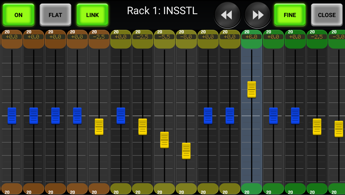Click the Rack 1: INSSTL title

[x=162, y=11]
